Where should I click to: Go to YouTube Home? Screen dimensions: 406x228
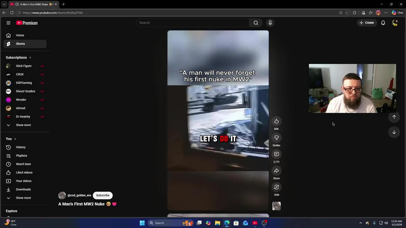point(25,35)
